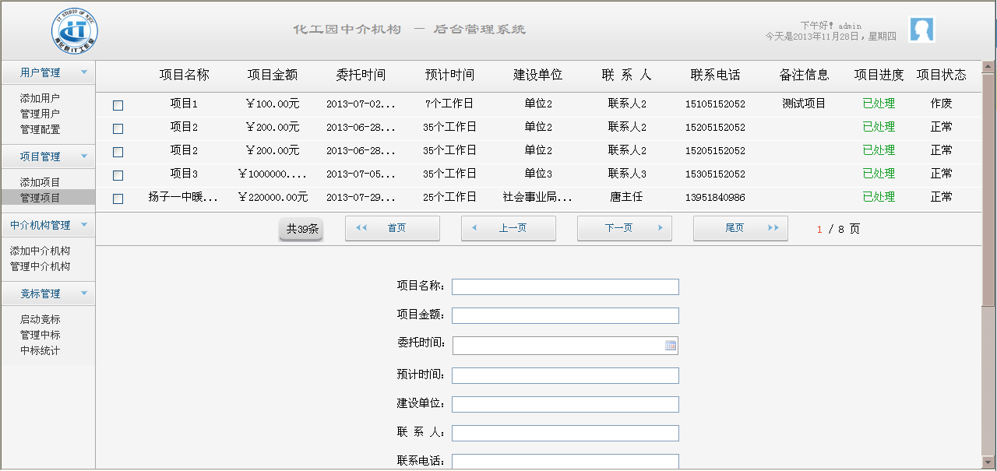Screen dimensions: 997x471
Task: Open the calendar date picker icon
Action: click(x=670, y=346)
